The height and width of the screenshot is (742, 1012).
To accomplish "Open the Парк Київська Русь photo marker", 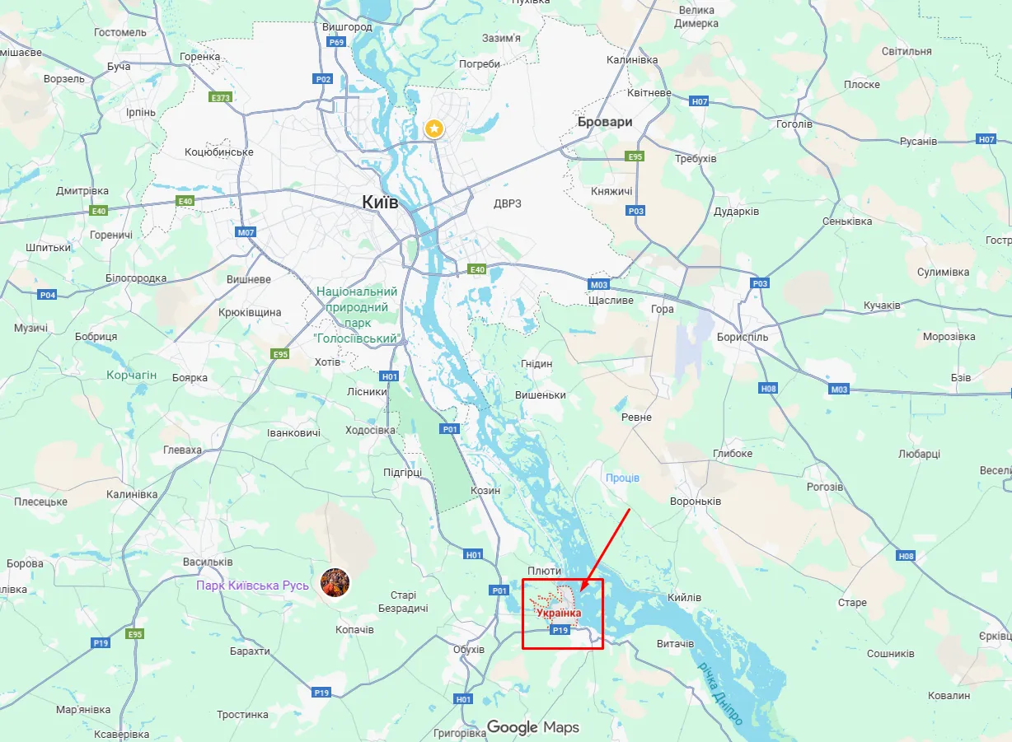I will (335, 583).
